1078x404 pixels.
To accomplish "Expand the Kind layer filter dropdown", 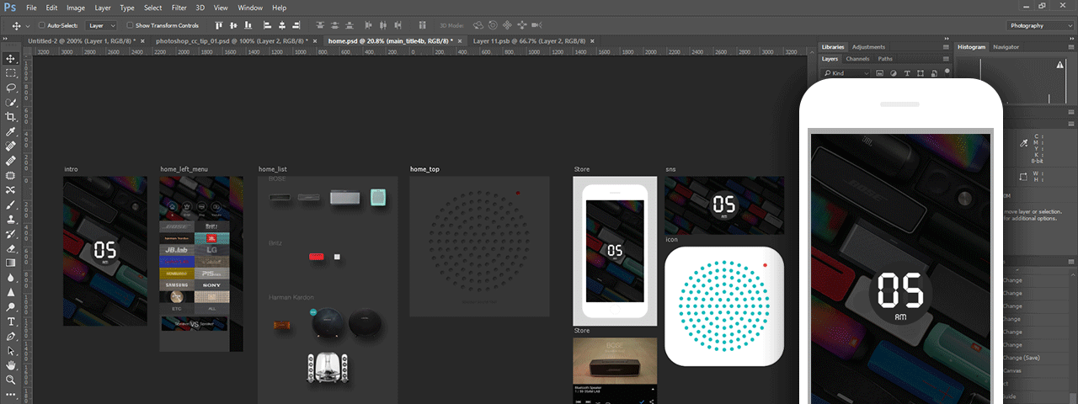I will [x=846, y=73].
